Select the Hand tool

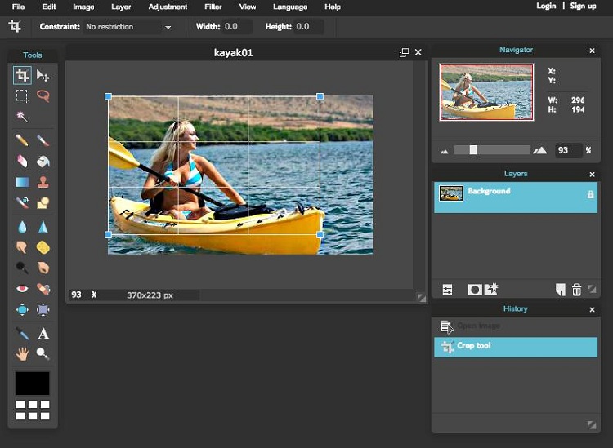tap(22, 354)
